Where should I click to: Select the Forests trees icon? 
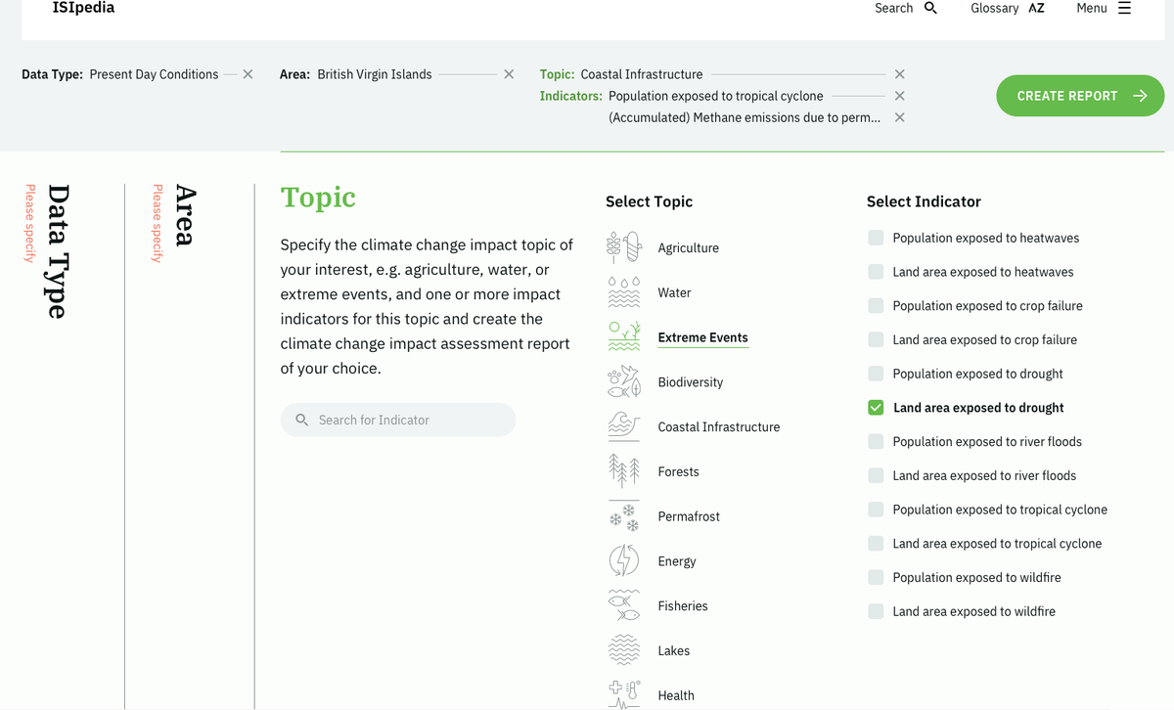pos(624,470)
